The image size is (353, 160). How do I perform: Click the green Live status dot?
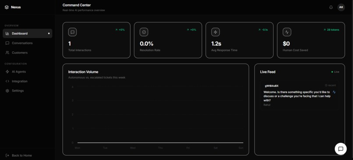(332, 72)
